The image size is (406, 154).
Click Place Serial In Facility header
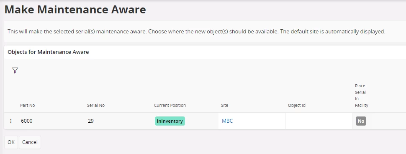pyautogui.click(x=362, y=96)
